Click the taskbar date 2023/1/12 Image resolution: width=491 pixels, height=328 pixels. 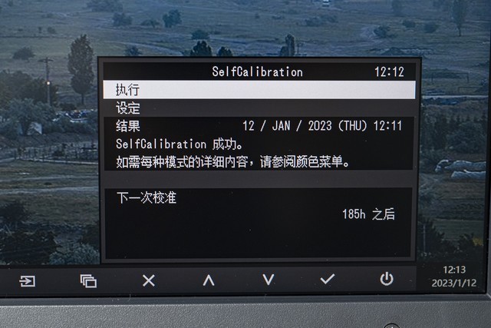[454, 283]
